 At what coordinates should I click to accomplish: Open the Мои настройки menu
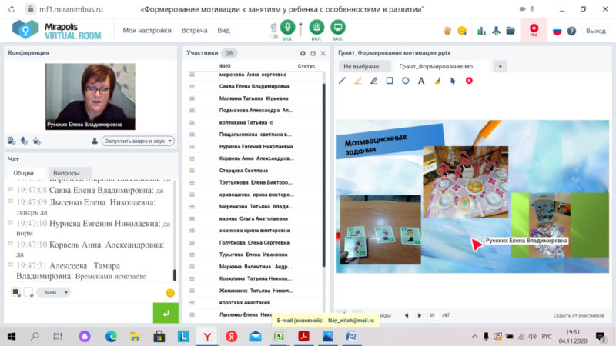[x=147, y=31]
